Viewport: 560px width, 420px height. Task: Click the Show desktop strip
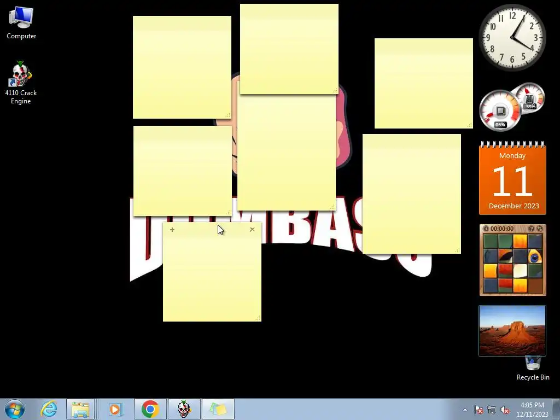click(x=556, y=409)
